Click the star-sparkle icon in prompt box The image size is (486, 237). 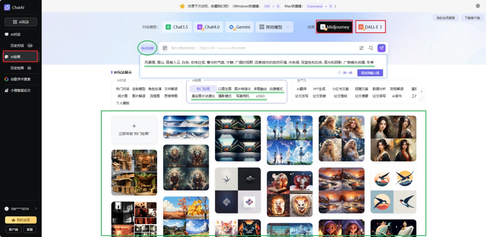(371, 48)
